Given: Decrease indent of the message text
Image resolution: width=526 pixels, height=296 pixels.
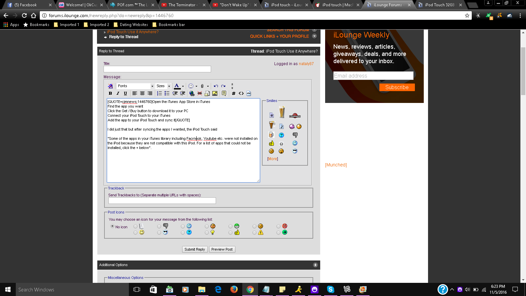Looking at the screenshot, I should (x=175, y=93).
